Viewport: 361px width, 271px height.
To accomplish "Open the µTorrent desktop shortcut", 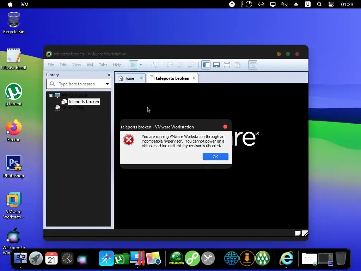I will [14, 95].
